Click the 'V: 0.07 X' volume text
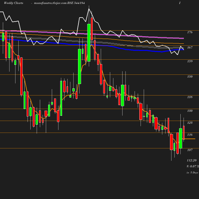 coord(193,166)
